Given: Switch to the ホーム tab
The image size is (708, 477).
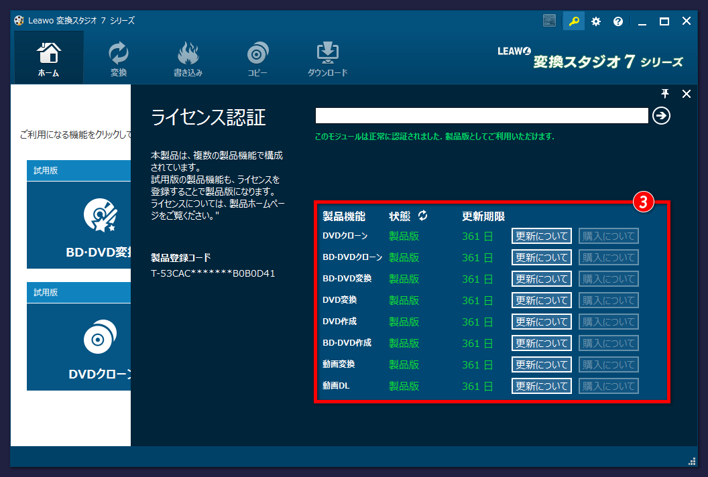Looking at the screenshot, I should (48, 57).
